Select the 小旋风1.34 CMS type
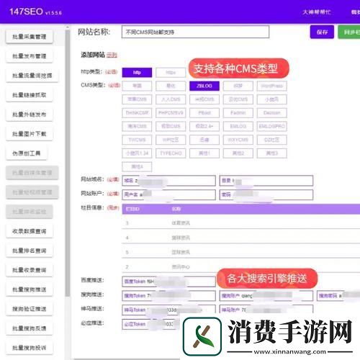 137,153
